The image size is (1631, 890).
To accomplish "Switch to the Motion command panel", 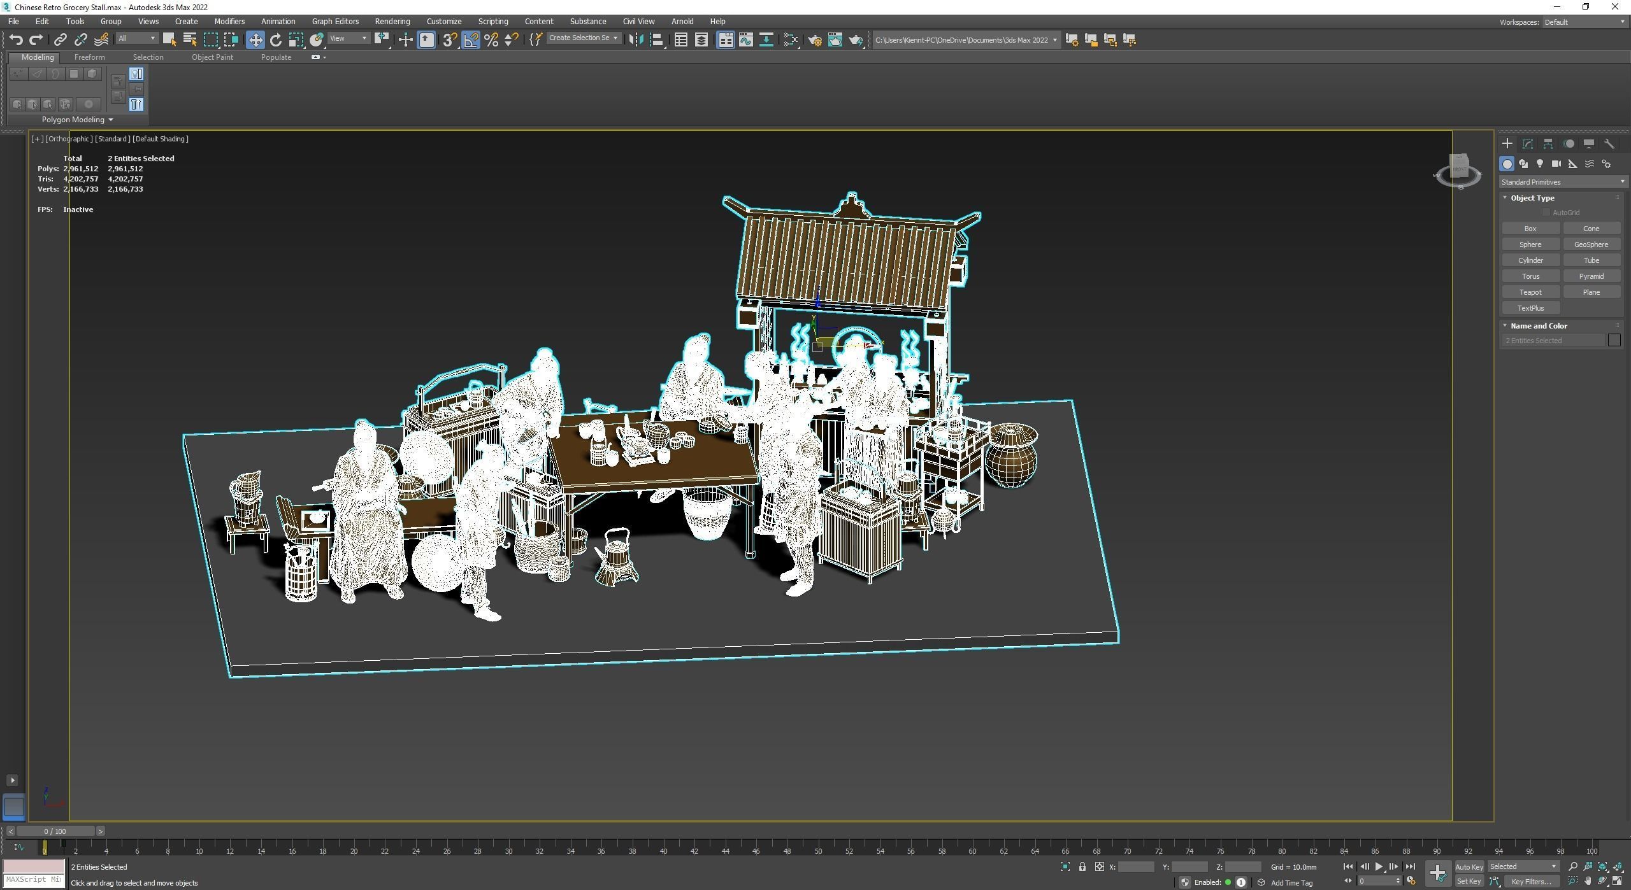I will (1569, 144).
